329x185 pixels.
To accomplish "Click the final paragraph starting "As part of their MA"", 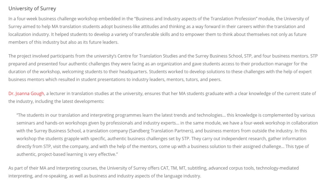I will 154,172.
